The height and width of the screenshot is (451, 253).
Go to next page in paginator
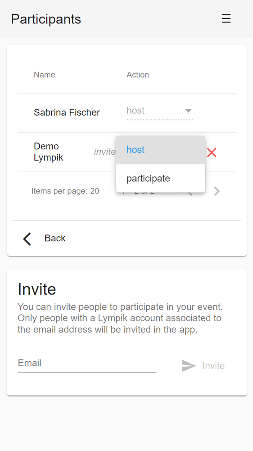point(217,191)
